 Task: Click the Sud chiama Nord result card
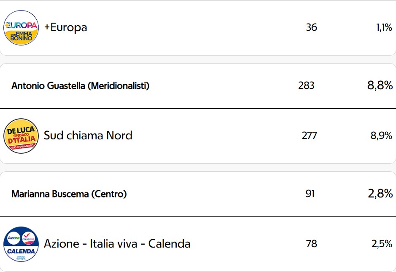(x=198, y=136)
